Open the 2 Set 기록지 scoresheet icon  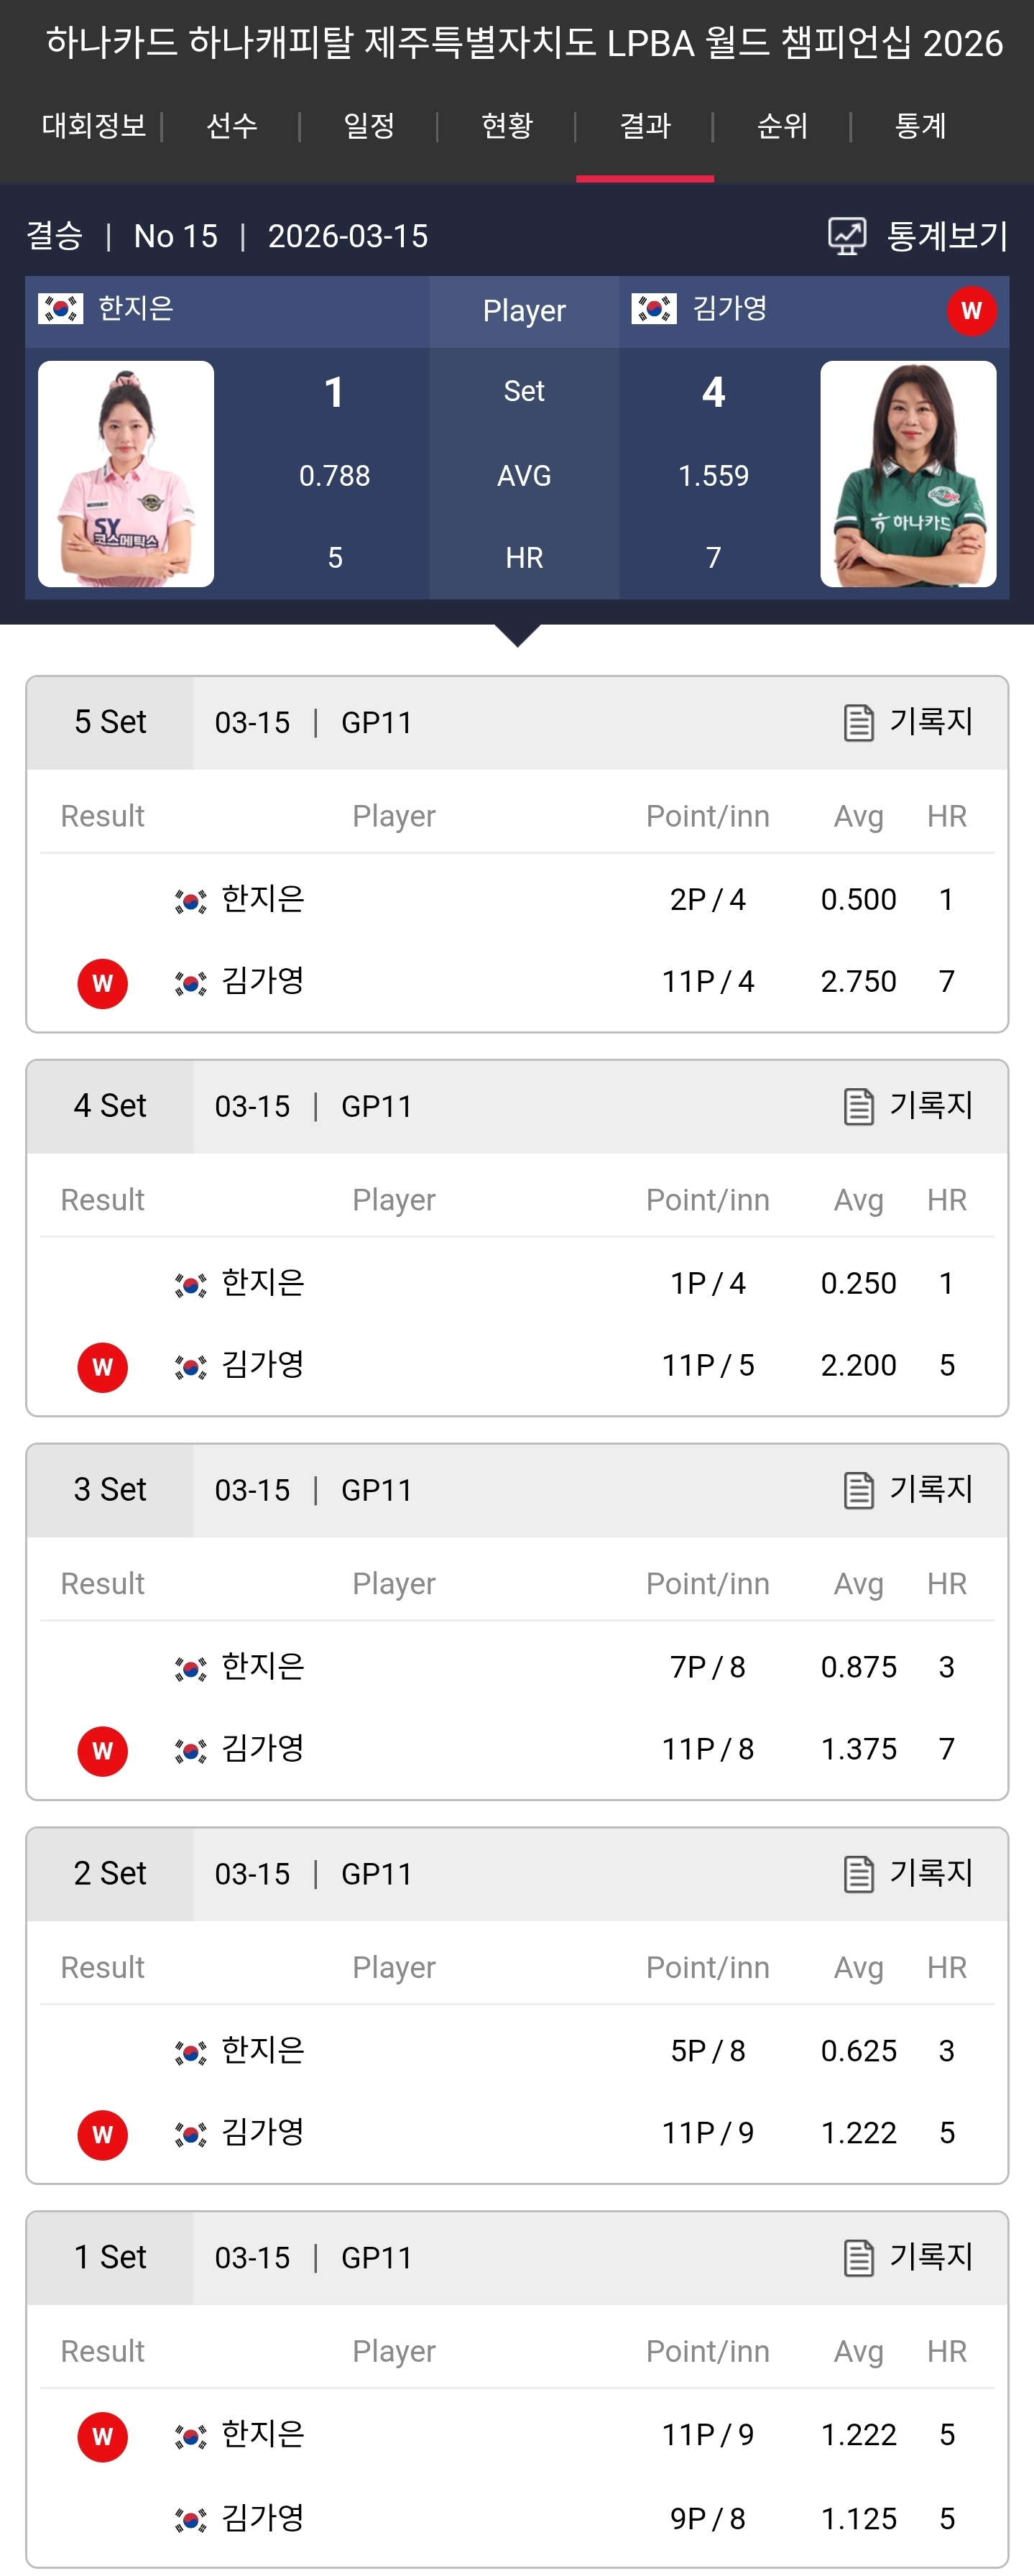point(859,1874)
